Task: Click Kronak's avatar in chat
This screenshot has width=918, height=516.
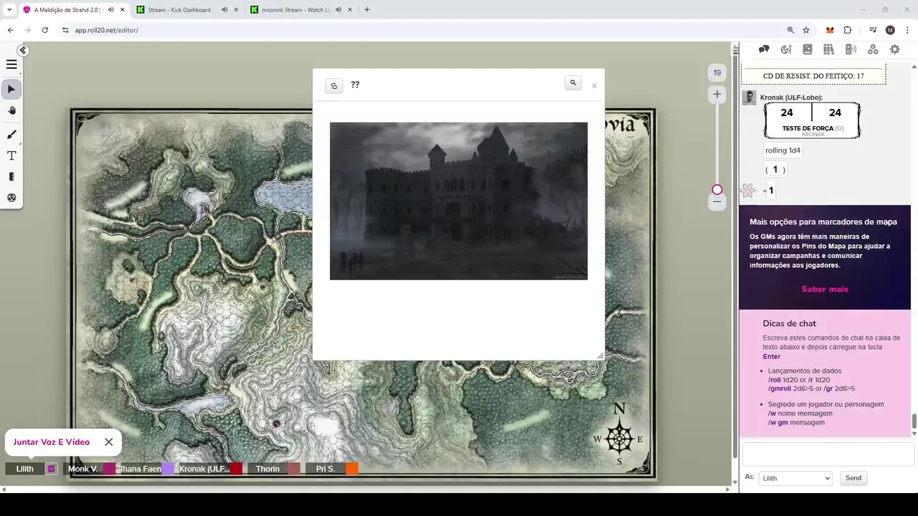Action: 749,97
